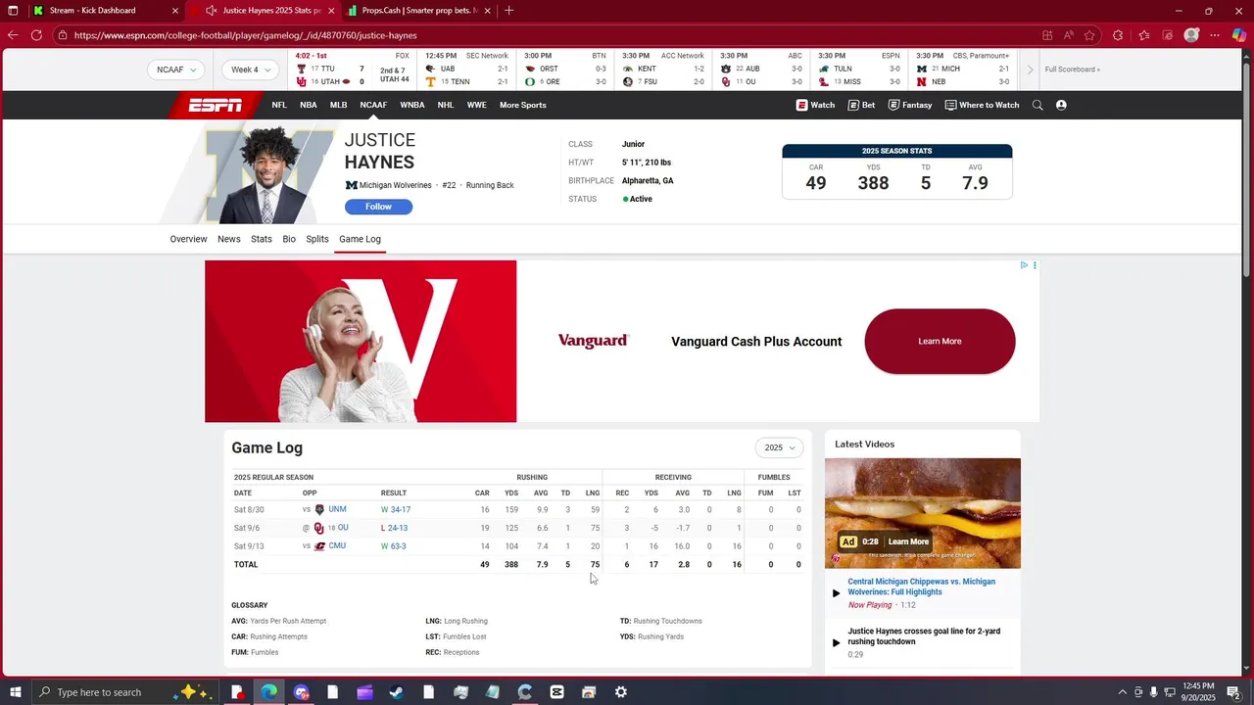Click the Latest Videos sandwich ad thumbnail

pyautogui.click(x=922, y=513)
